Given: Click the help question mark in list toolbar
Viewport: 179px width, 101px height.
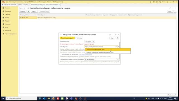Looking at the screenshot, I should coord(175,11).
